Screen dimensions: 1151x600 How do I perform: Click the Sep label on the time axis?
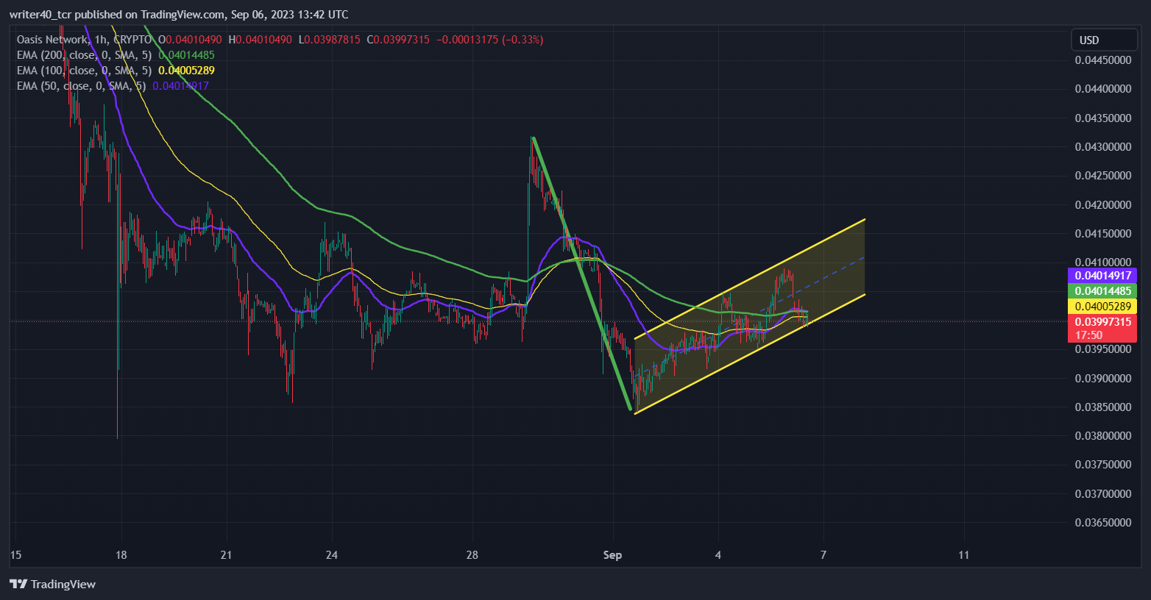coord(612,555)
